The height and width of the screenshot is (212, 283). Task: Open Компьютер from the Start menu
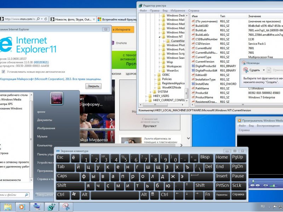45,145
